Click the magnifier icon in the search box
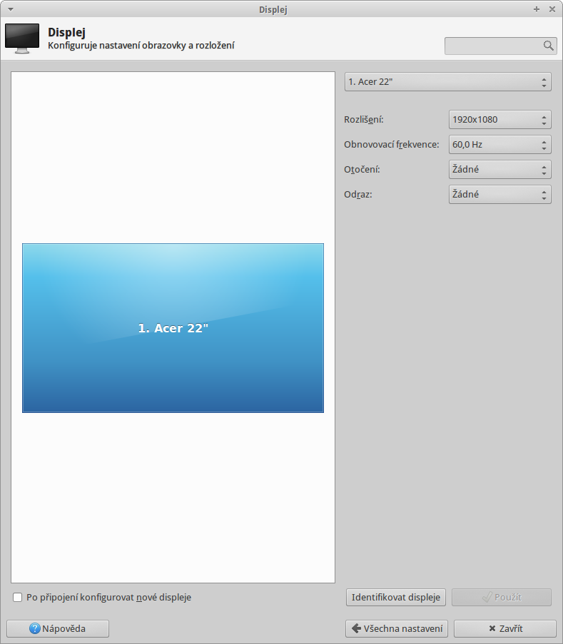 [x=548, y=46]
